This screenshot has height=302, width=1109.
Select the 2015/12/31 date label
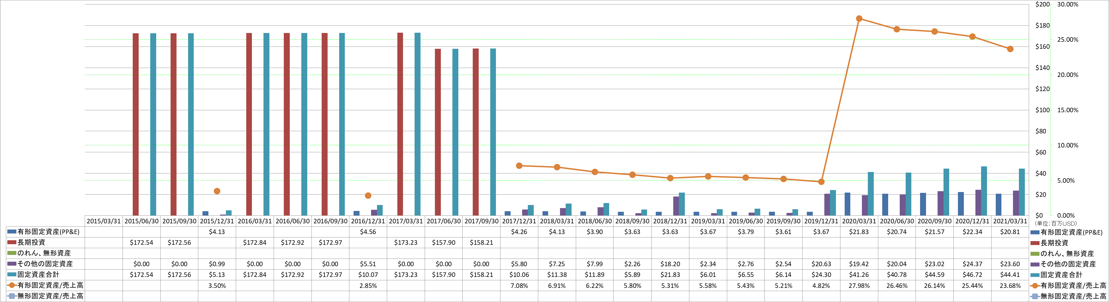[x=217, y=221]
